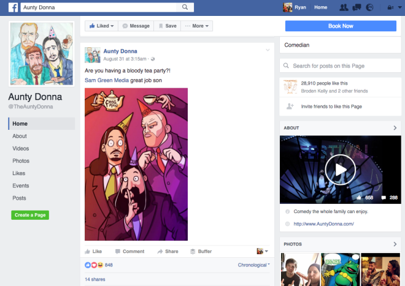Click the Facebook logo icon
405x286 pixels.
[12, 7]
